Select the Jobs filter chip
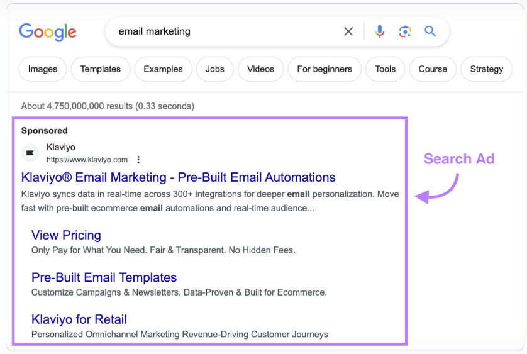Screen dimensions: 527x354 215,69
